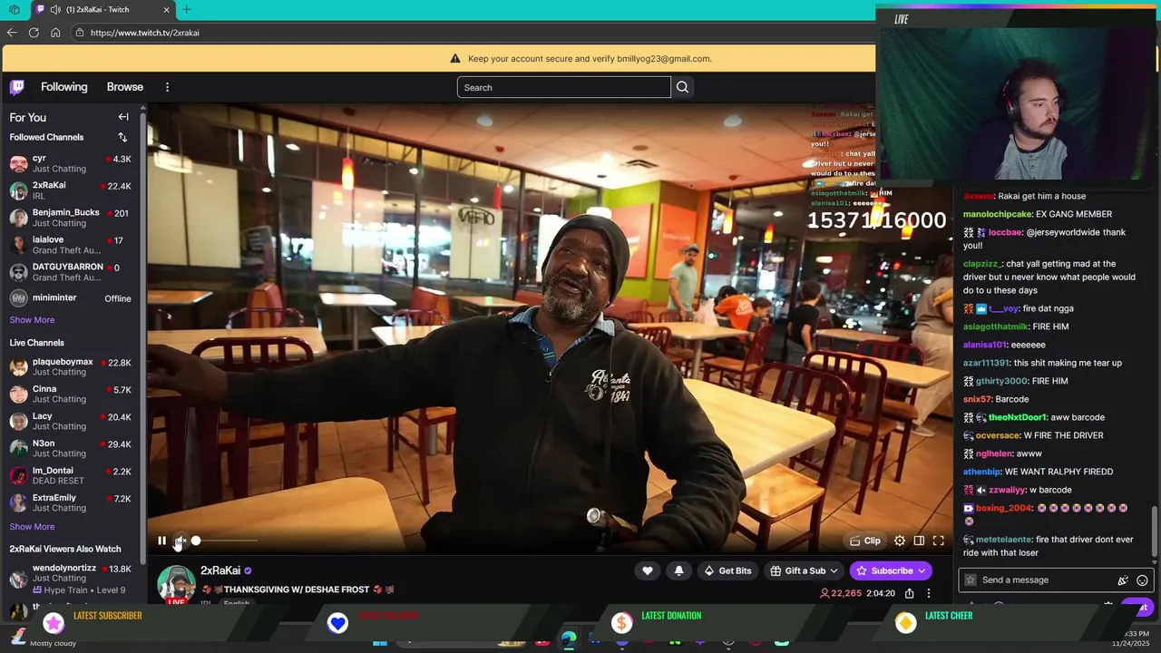Open the Subscribe dropdown button
This screenshot has width=1161, height=653.
[891, 570]
